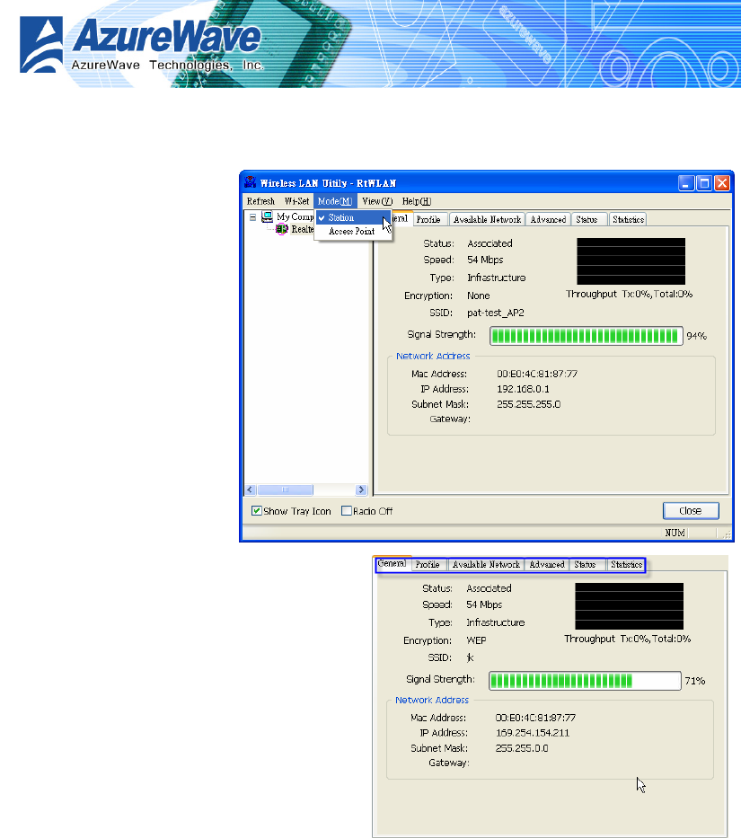Click the NUM status bar indicator
Image resolution: width=741 pixels, height=838 pixels.
(675, 533)
